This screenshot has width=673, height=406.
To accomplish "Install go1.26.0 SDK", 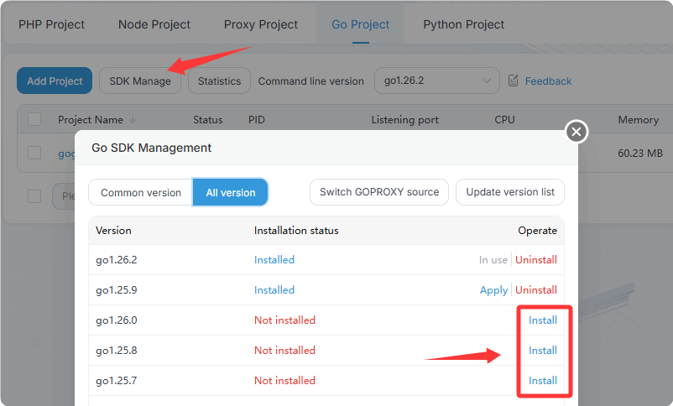I will 542,320.
